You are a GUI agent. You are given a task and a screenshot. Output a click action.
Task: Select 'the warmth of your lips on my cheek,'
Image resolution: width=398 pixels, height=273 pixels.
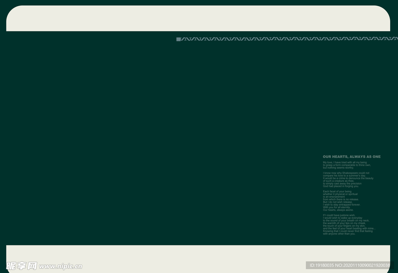pyautogui.click(x=344, y=223)
